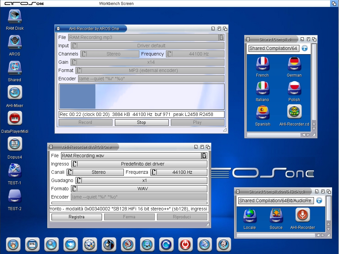Click the gear with magnifier dock icon

90,244
